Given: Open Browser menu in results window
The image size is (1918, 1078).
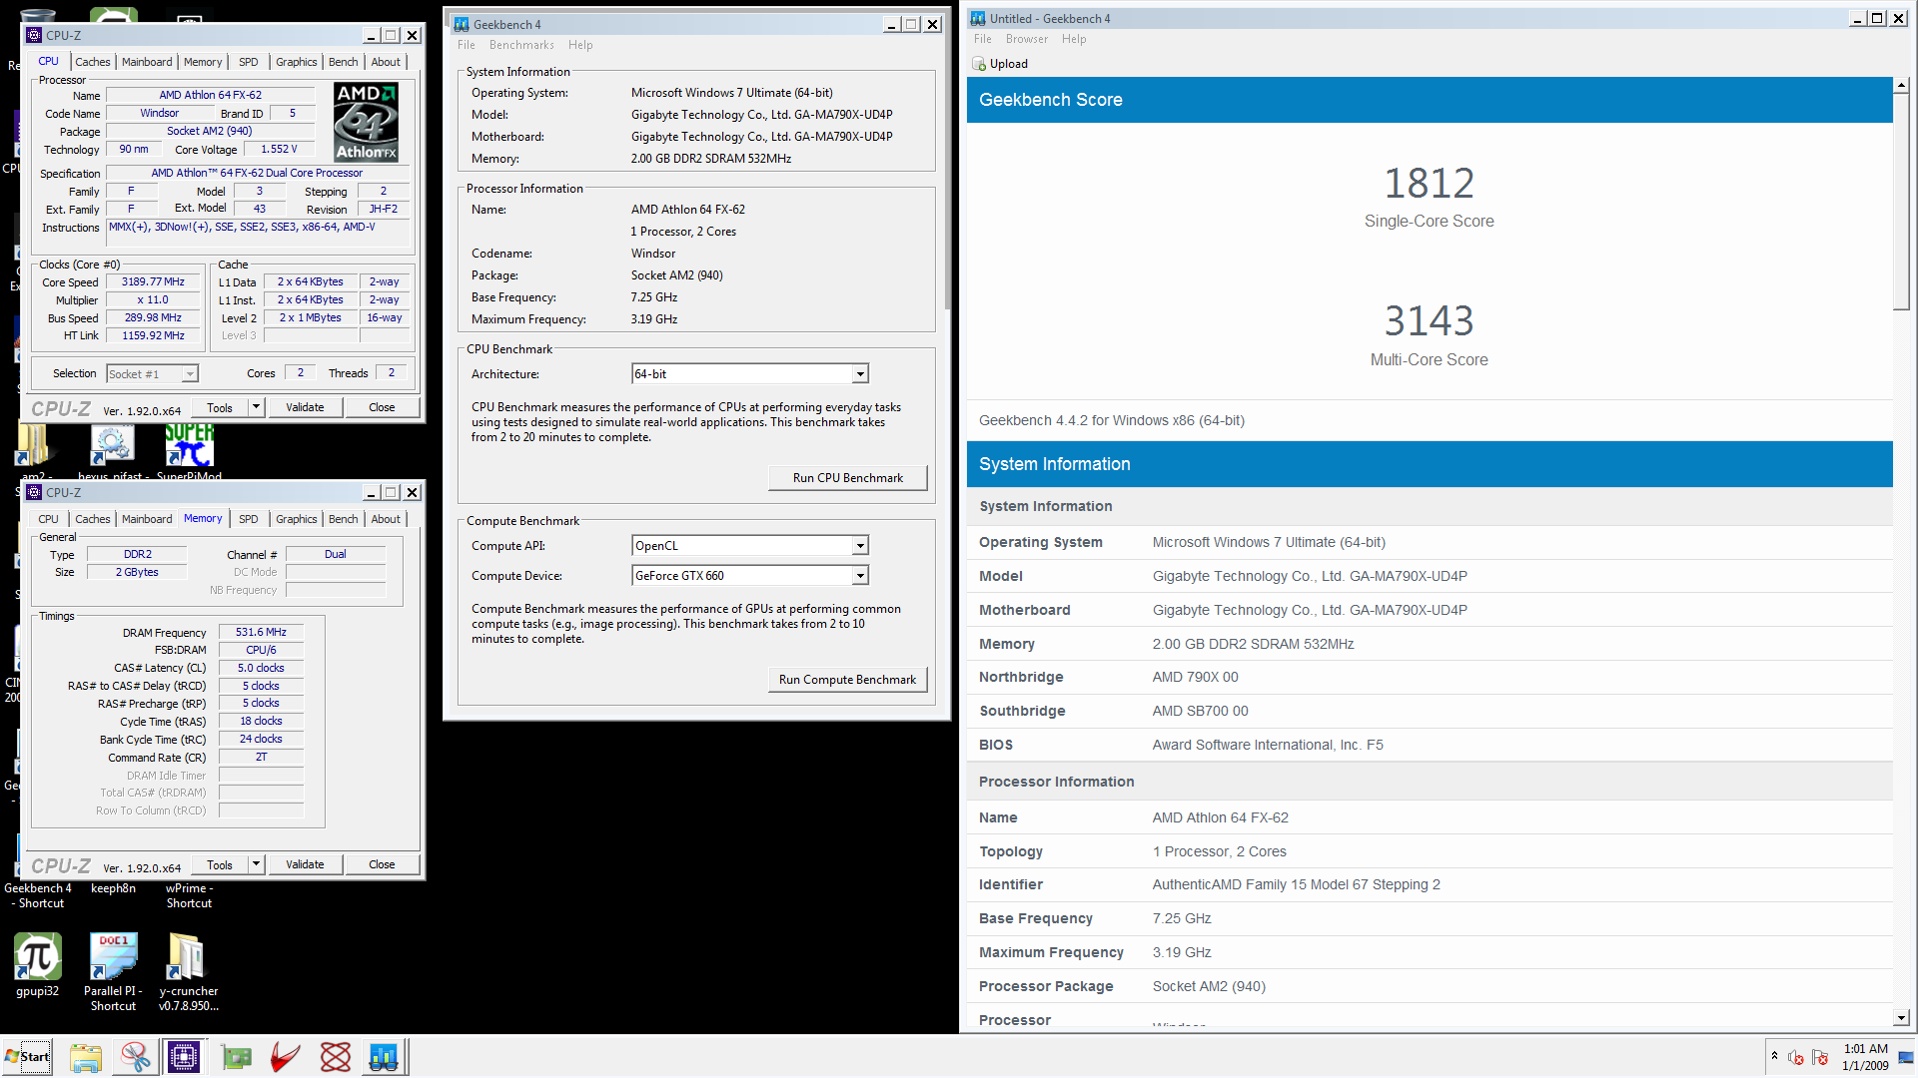Looking at the screenshot, I should click(1027, 39).
